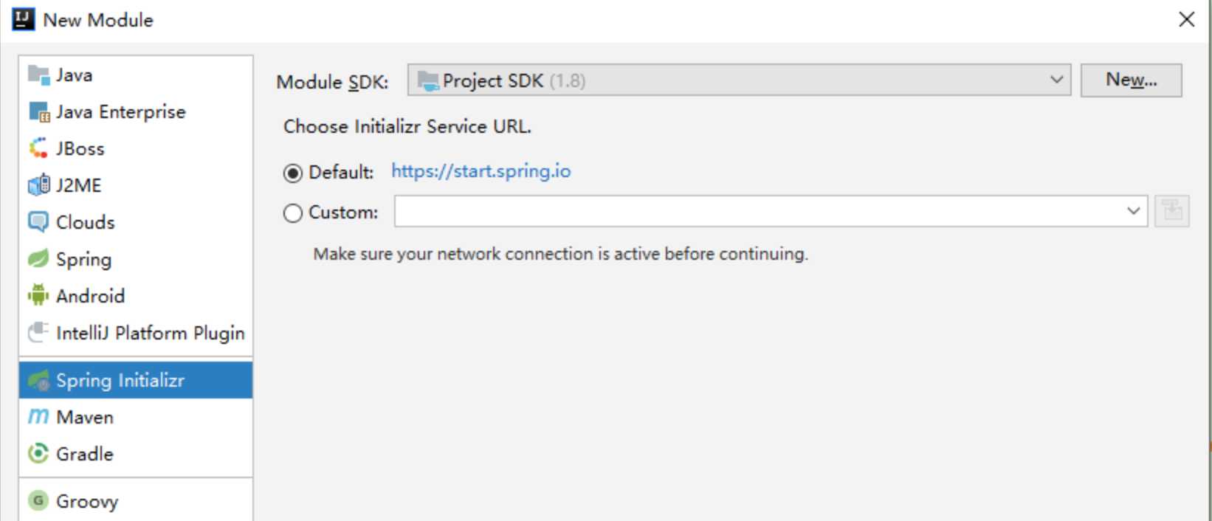Click the JBoss icon in list
Image resolution: width=1212 pixels, height=521 pixels.
click(38, 148)
